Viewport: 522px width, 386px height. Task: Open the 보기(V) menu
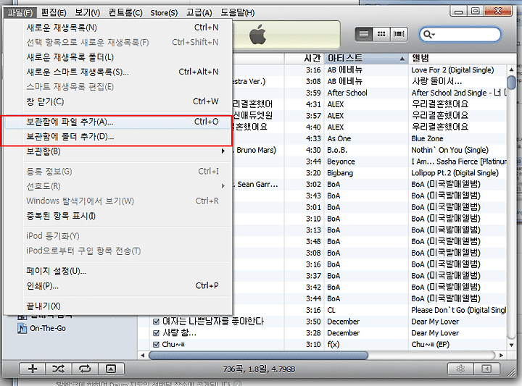tap(87, 12)
